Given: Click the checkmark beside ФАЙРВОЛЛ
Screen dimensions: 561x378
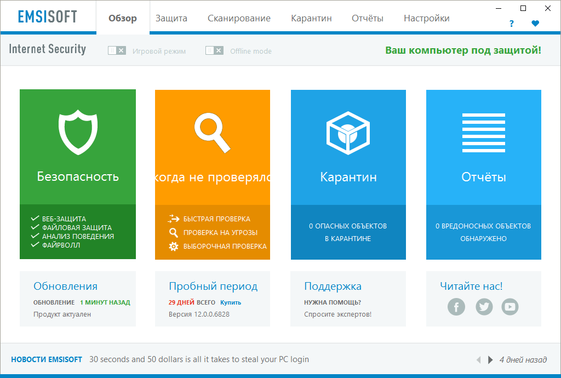Looking at the screenshot, I should click(35, 245).
